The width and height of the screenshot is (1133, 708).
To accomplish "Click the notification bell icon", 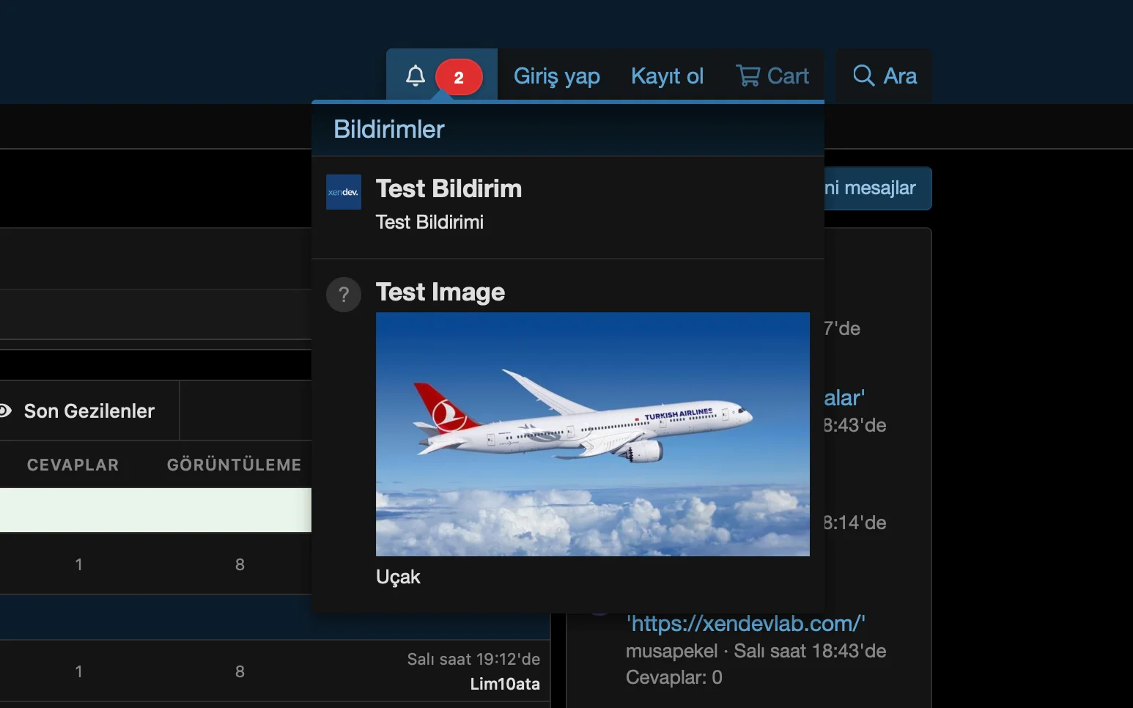I will click(x=416, y=75).
